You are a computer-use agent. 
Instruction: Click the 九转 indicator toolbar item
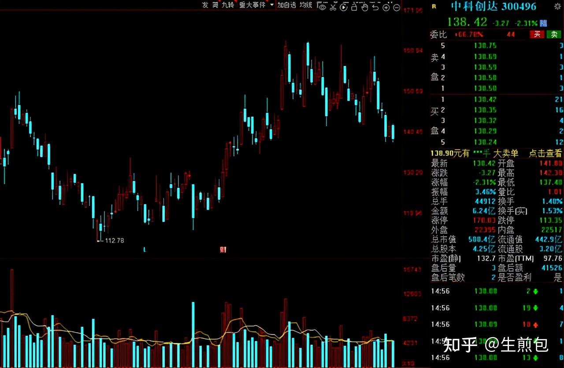[x=228, y=5]
